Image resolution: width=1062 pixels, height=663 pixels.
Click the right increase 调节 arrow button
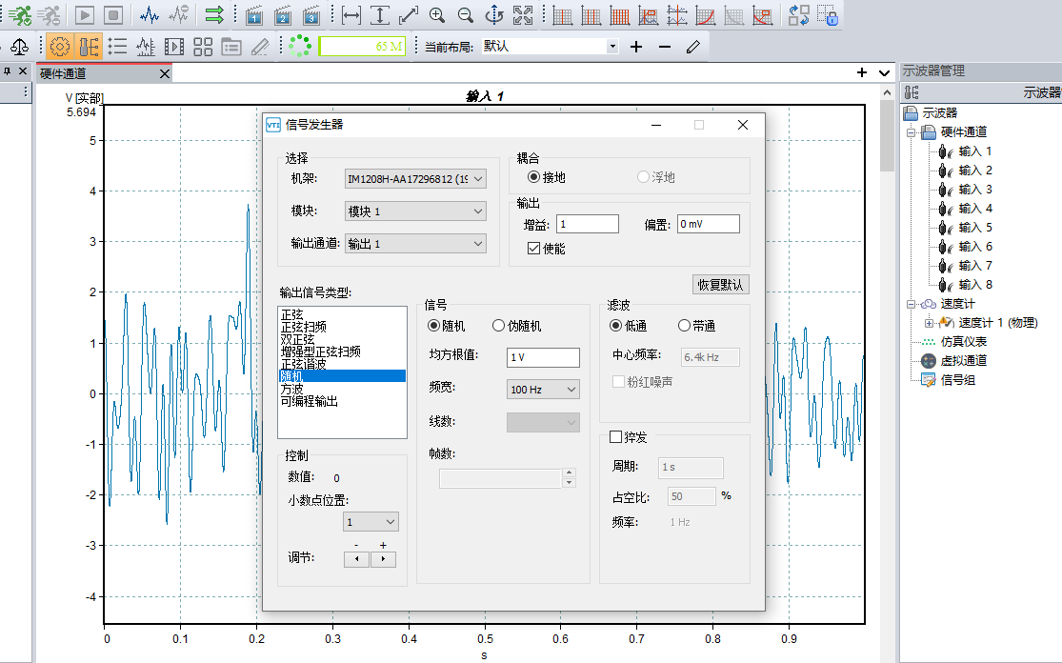383,559
